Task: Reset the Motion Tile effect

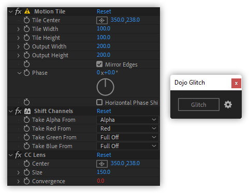Action: click(x=104, y=11)
